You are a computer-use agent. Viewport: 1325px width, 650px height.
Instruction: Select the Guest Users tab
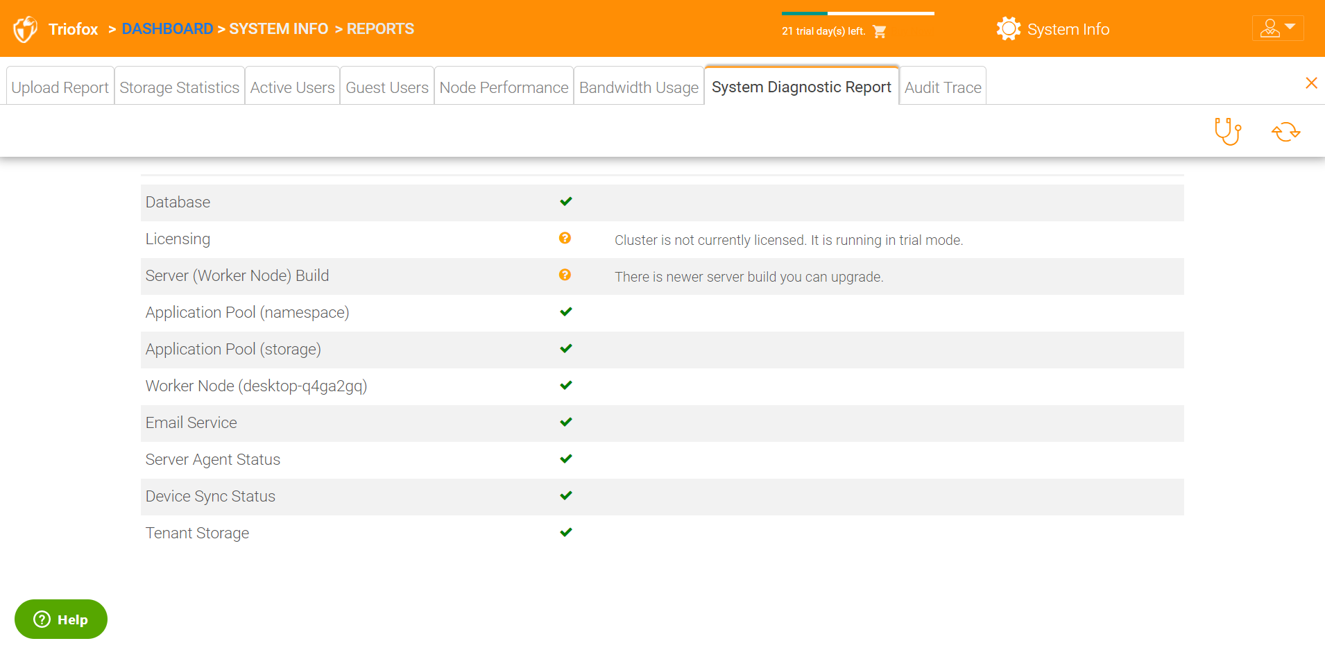tap(387, 86)
